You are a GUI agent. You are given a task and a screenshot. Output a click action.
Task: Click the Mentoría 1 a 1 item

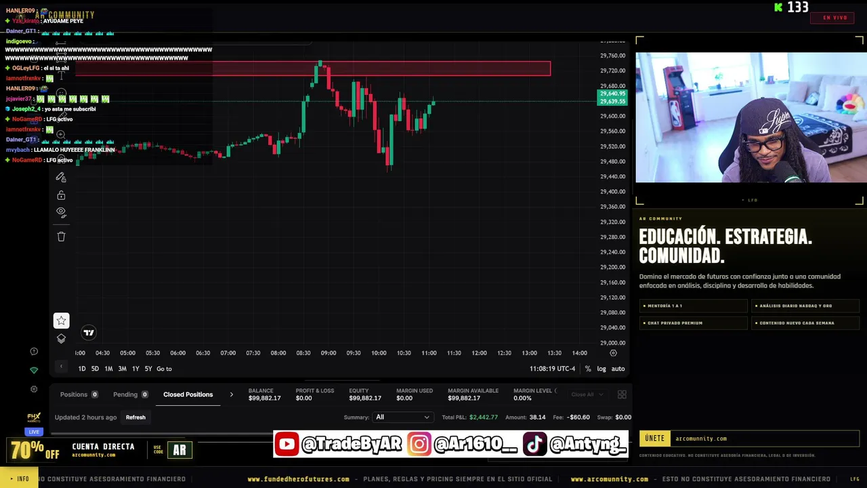(x=693, y=306)
